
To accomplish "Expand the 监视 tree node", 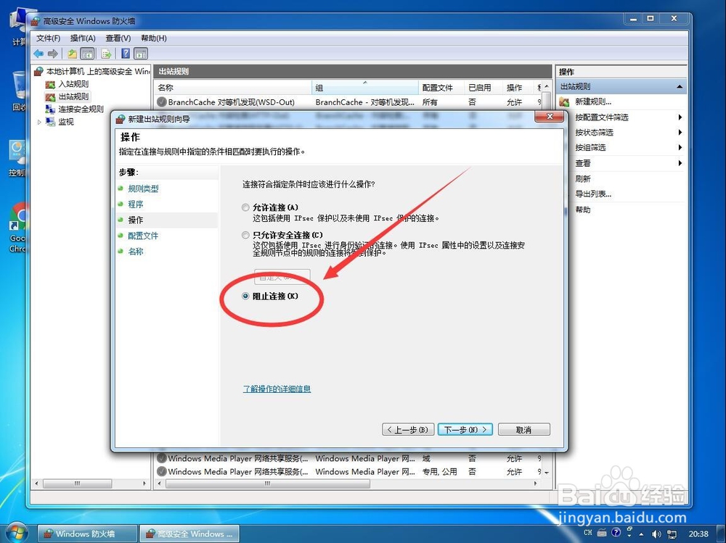I will 41,121.
